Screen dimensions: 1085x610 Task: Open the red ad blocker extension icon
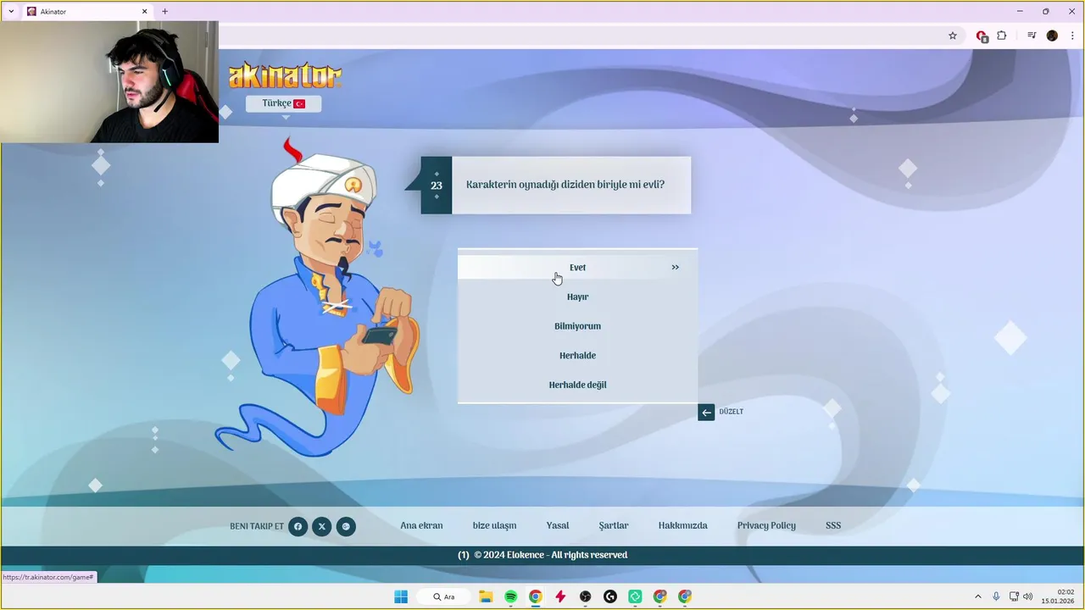pyautogui.click(x=982, y=36)
